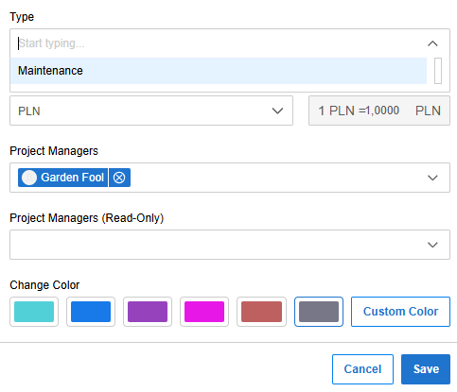
Task: Choose the blue color swatch
Action: tap(91, 312)
